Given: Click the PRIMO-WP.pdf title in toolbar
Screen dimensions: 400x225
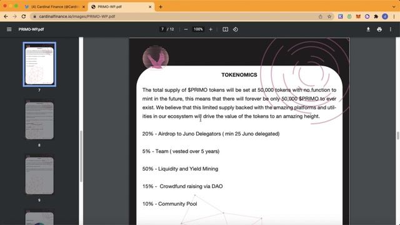Looking at the screenshot, I should click(31, 29).
